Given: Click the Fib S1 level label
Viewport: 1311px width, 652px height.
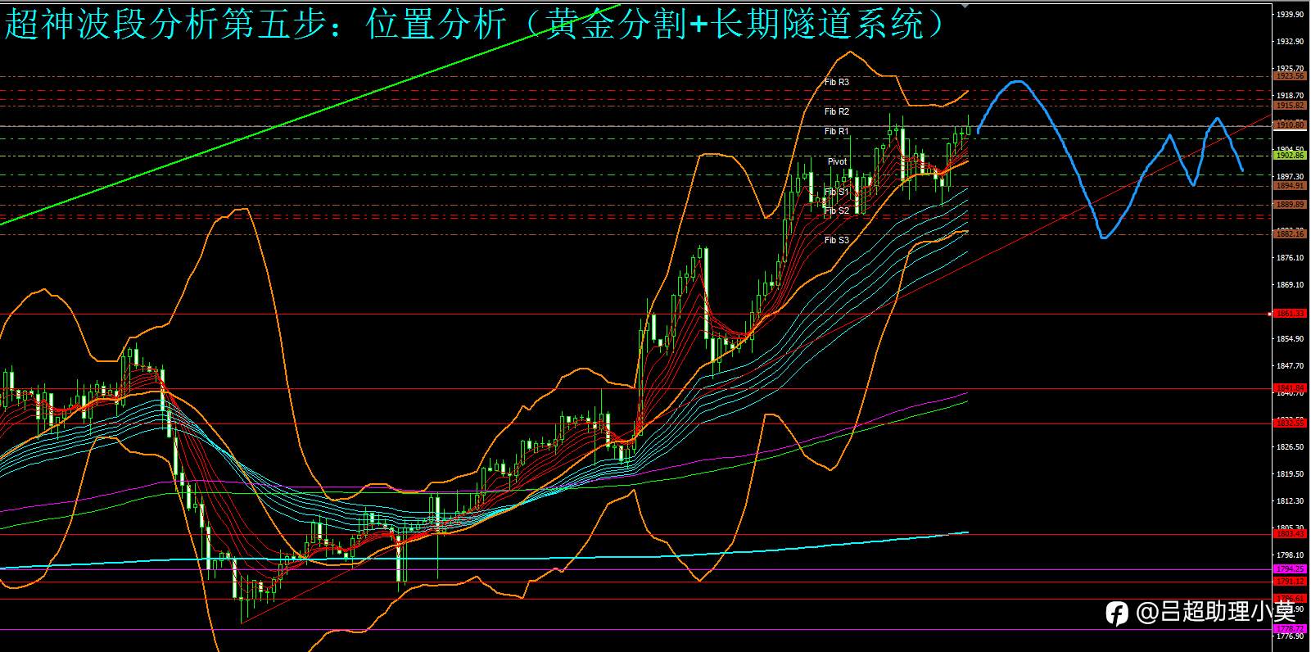Looking at the screenshot, I should click(836, 192).
